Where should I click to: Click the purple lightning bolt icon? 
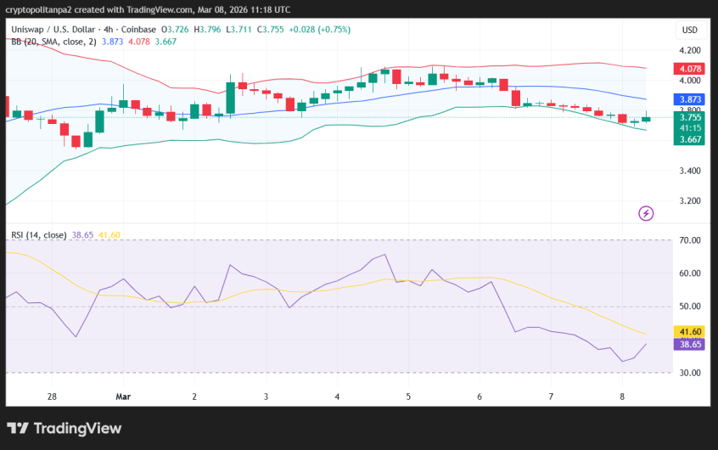(646, 213)
